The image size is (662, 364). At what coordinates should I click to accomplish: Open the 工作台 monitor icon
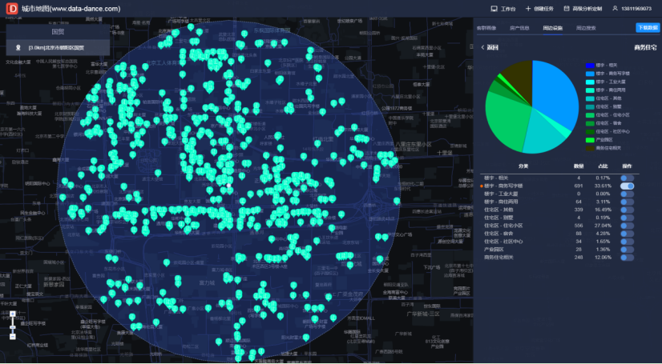[494, 9]
